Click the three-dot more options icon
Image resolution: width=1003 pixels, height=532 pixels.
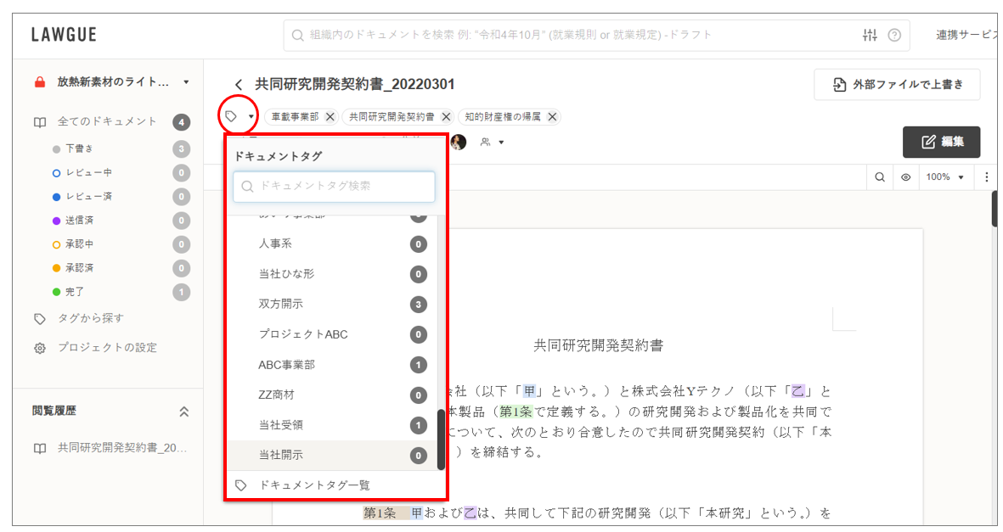986,177
